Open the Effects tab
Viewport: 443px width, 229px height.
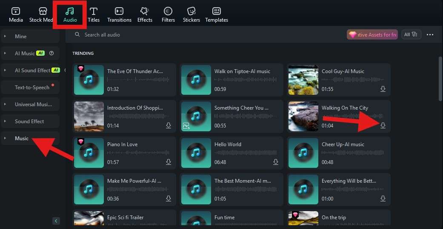[145, 15]
